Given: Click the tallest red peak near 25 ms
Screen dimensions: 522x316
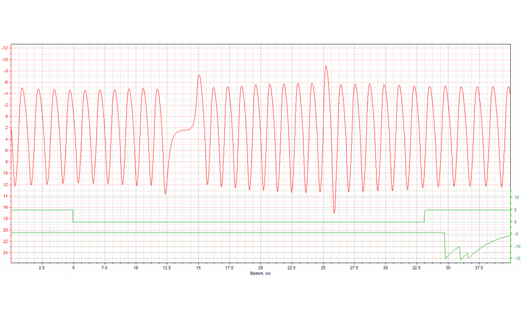Looking at the screenshot, I should click(326, 66).
